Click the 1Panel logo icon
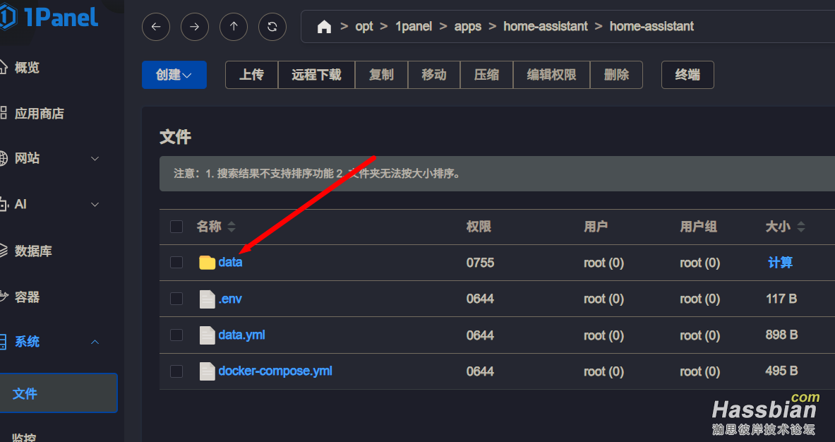This screenshot has width=835, height=442. click(x=8, y=17)
